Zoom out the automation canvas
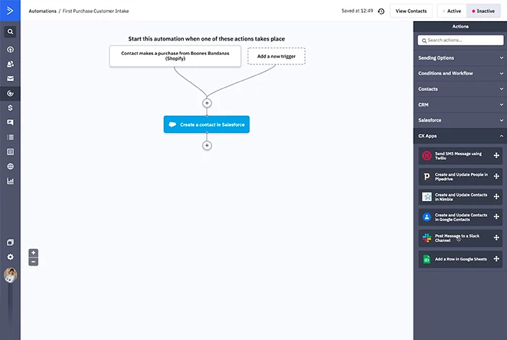The image size is (507, 340). click(33, 262)
